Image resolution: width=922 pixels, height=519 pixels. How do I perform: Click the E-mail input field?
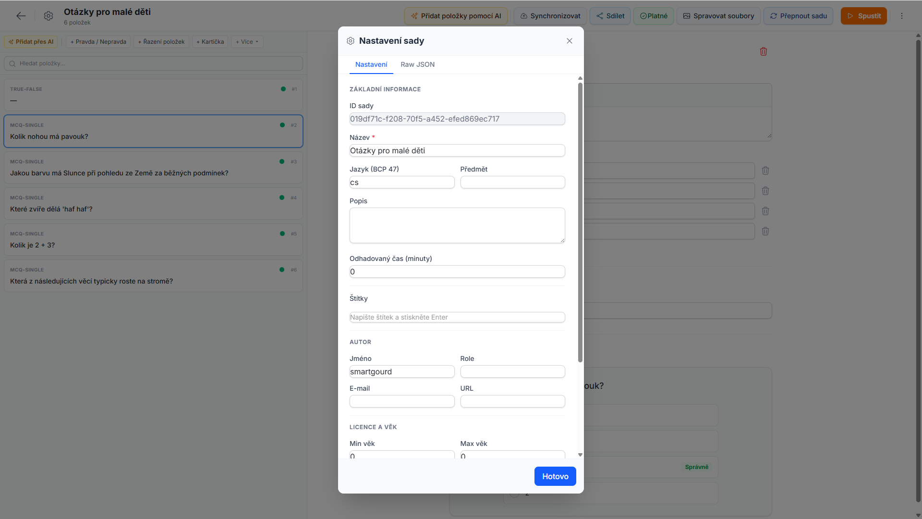(402, 401)
